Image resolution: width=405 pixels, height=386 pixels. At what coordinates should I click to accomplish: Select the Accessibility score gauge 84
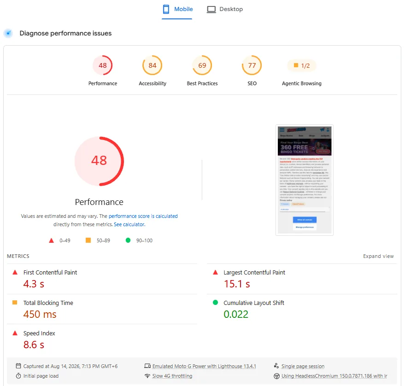pyautogui.click(x=153, y=65)
